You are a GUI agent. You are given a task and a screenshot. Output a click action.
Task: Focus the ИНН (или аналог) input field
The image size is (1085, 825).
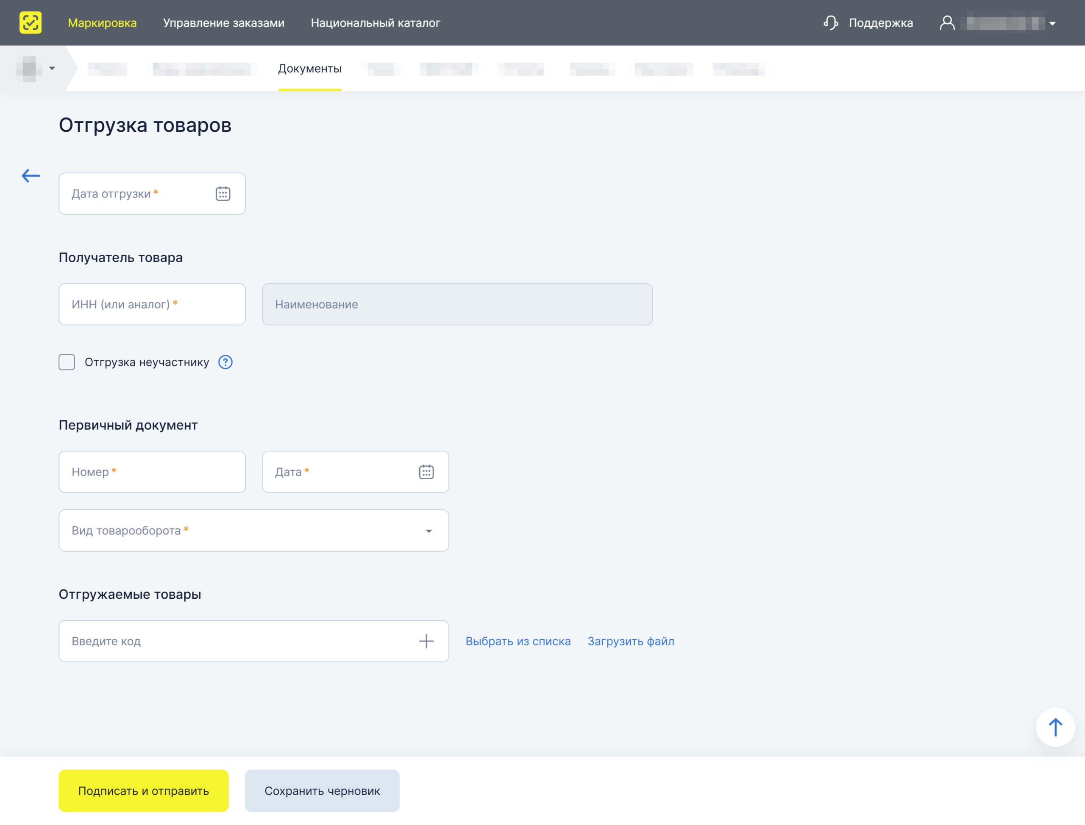(152, 304)
